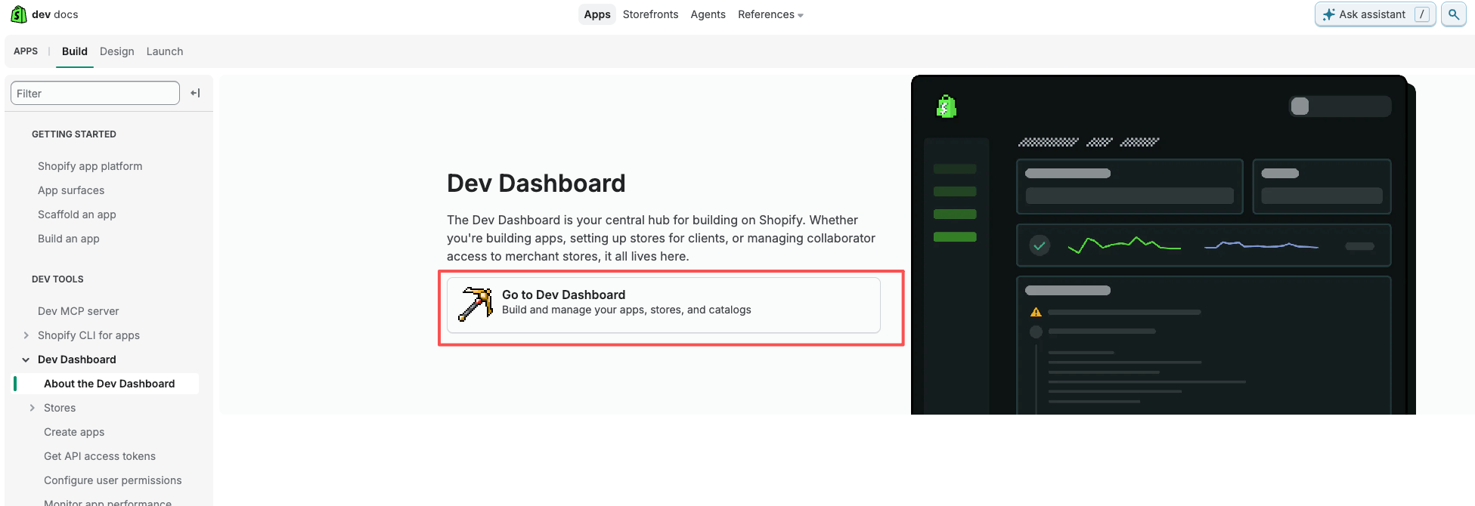Open search with the magnifier icon
Screen dimensions: 1475x506
(1453, 14)
